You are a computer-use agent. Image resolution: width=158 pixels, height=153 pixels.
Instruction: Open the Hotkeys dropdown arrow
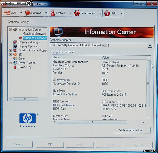tap(46, 13)
